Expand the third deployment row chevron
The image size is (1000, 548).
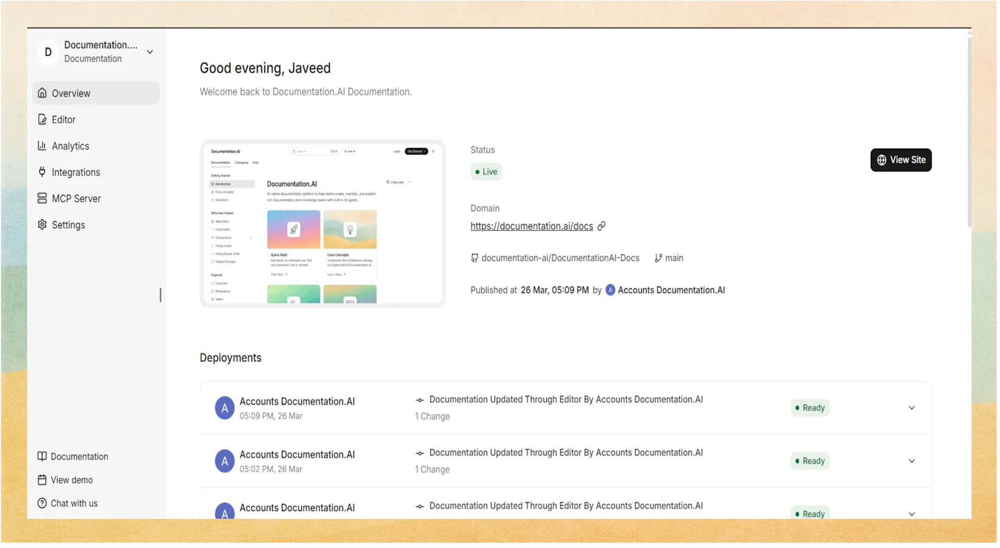point(912,515)
